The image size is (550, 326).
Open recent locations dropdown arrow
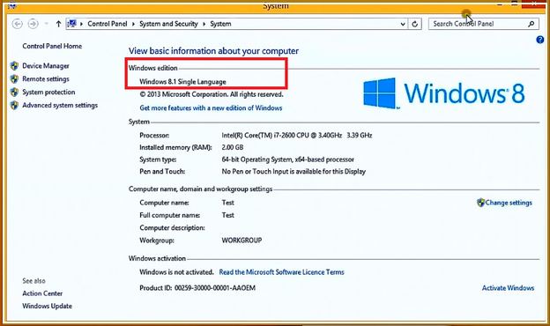[x=47, y=24]
